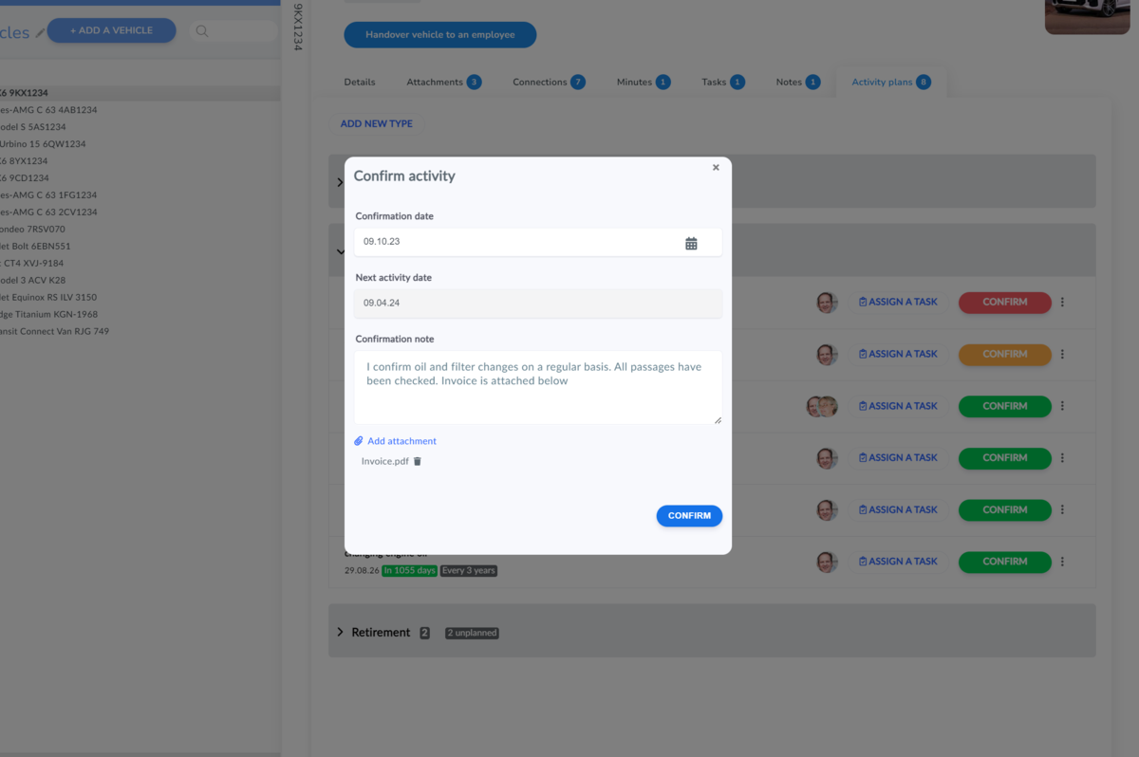The width and height of the screenshot is (1139, 757).
Task: Expand the collapsed group directly under ADD NEW TYPE
Action: click(340, 182)
